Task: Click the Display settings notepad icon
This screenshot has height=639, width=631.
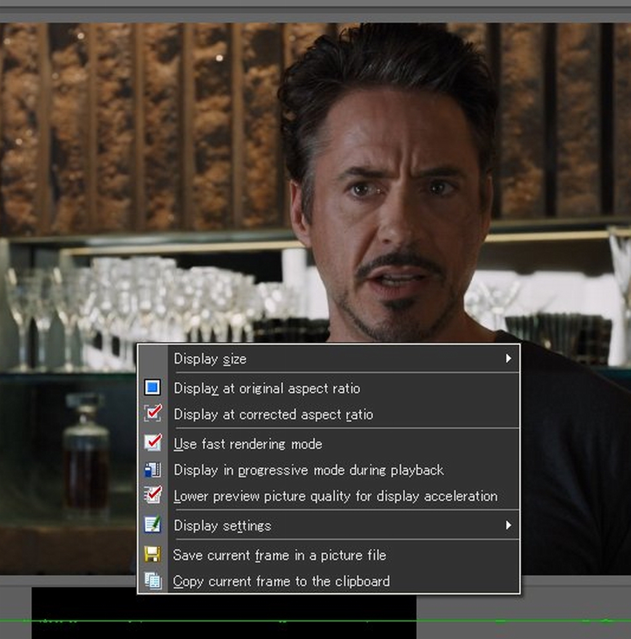Action: (x=152, y=524)
